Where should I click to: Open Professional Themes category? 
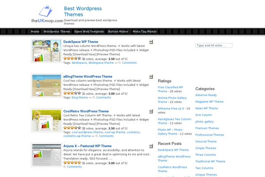coord(210,135)
